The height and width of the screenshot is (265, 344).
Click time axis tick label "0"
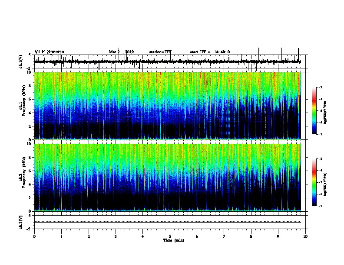pyautogui.click(x=34, y=236)
